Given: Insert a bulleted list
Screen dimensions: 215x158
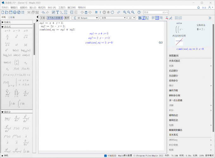Looking at the screenshot, I should [176, 18].
